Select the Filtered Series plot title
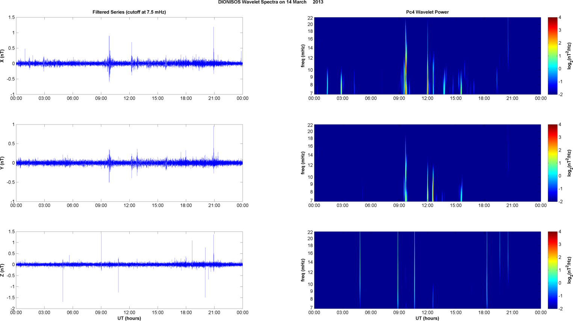 click(129, 12)
